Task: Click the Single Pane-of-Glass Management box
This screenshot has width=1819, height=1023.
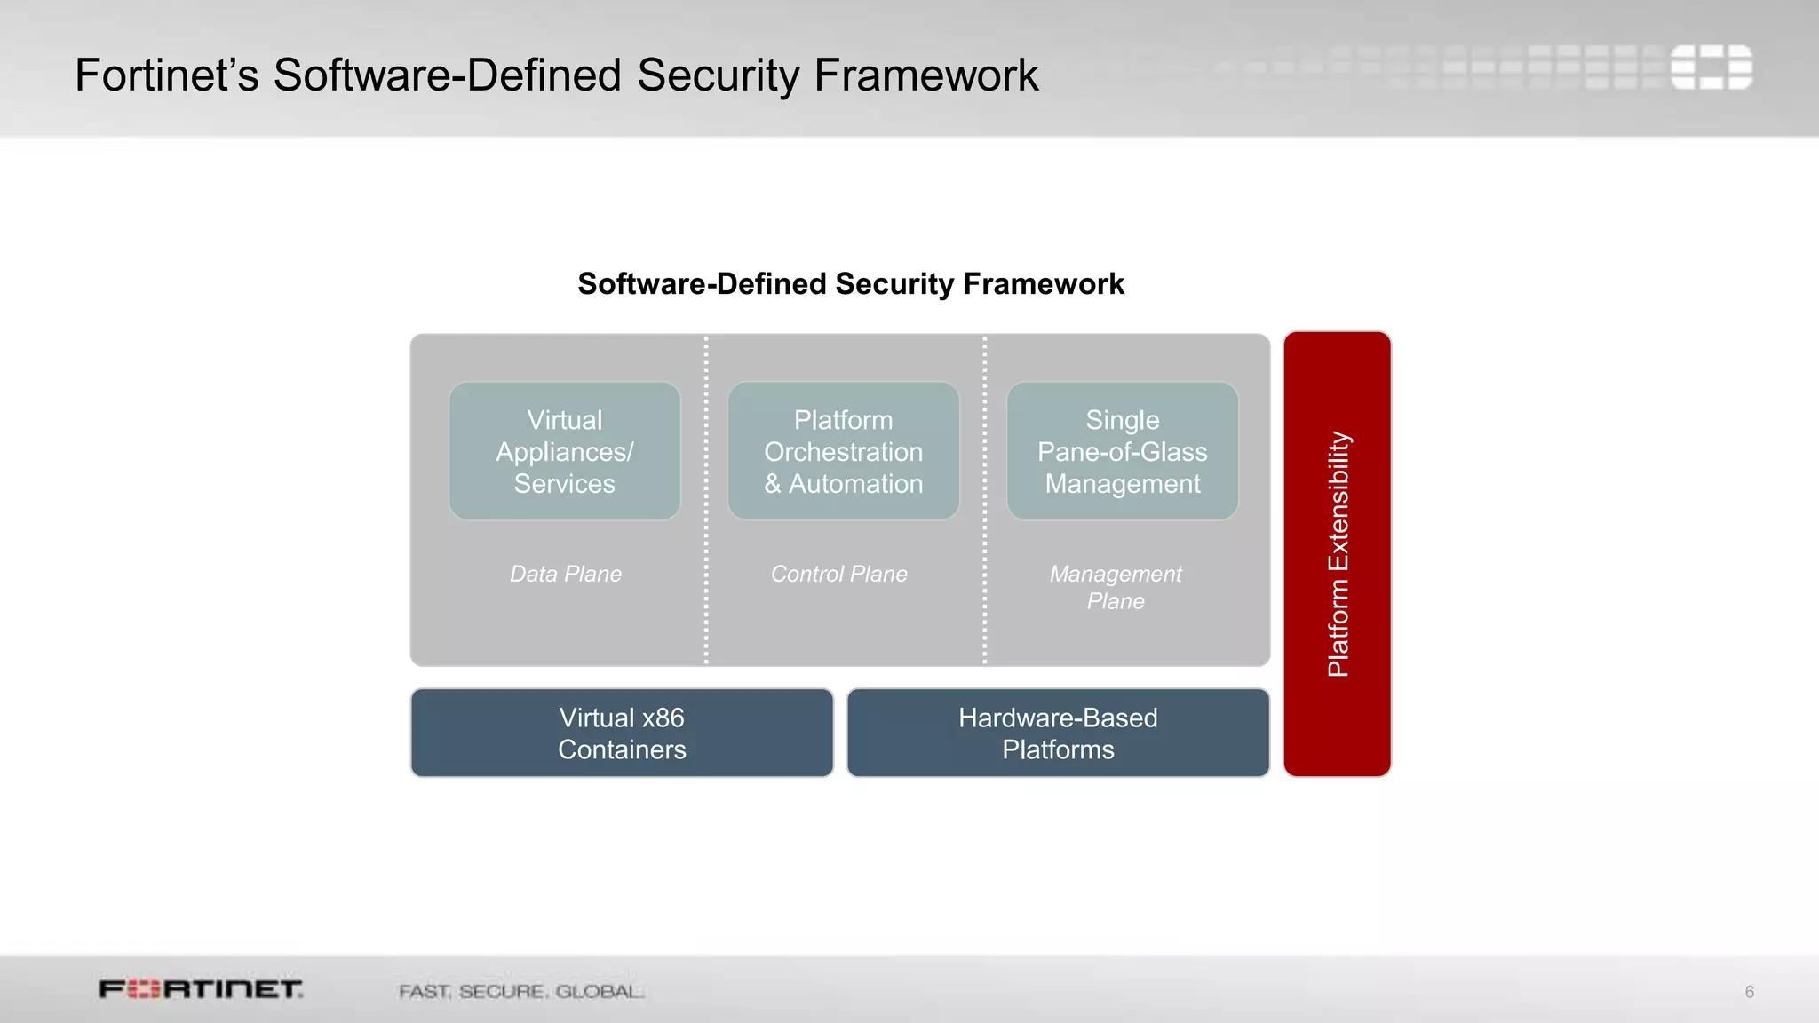Action: 1122,451
